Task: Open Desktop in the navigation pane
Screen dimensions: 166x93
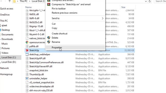Action: 6,30
